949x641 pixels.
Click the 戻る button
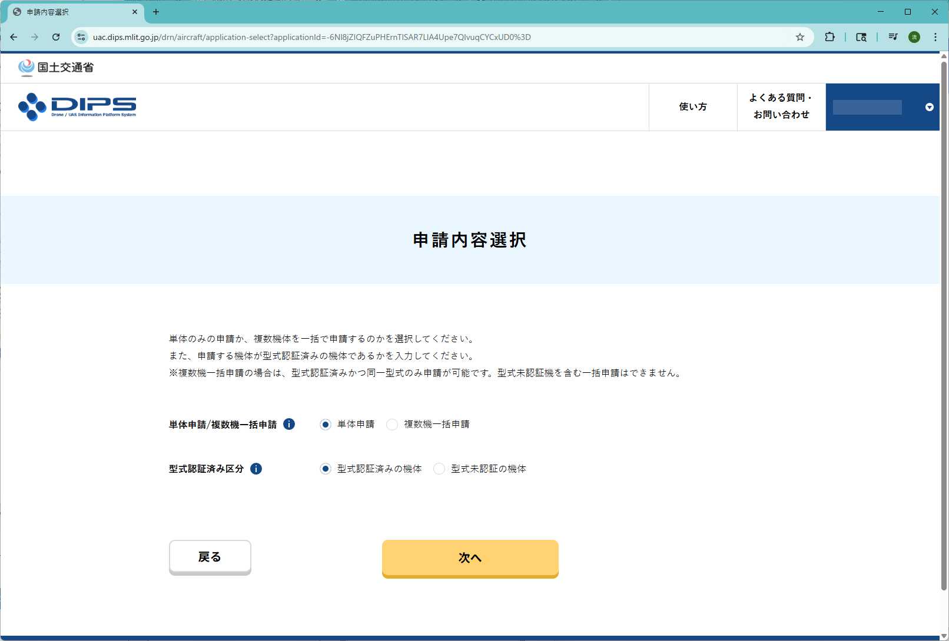(x=210, y=557)
